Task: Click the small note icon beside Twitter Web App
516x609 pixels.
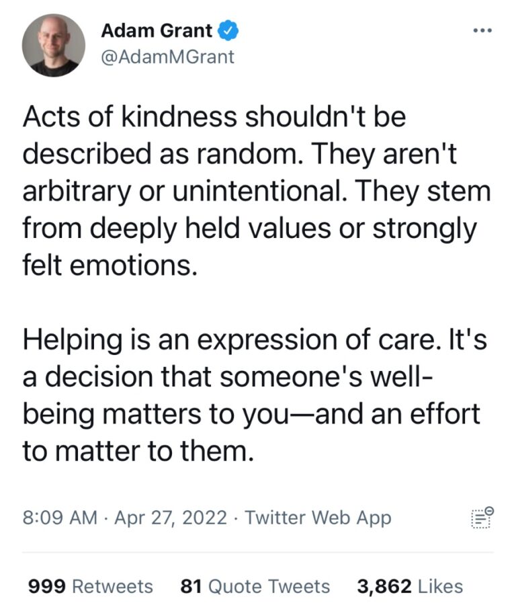Action: tap(481, 518)
